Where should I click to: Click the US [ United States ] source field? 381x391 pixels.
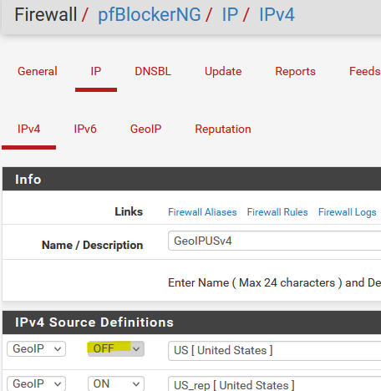tap(274, 350)
